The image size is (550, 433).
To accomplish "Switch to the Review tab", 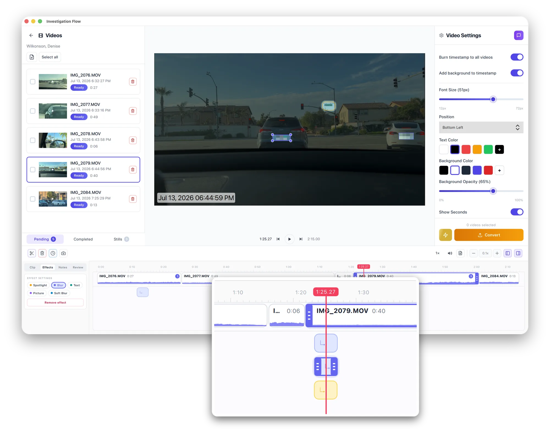I will (x=78, y=267).
